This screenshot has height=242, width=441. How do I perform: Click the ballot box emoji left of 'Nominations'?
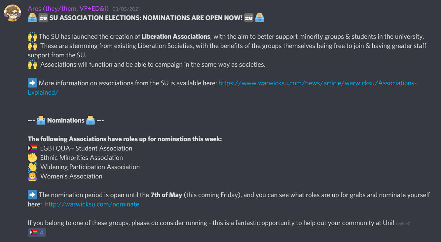(41, 120)
